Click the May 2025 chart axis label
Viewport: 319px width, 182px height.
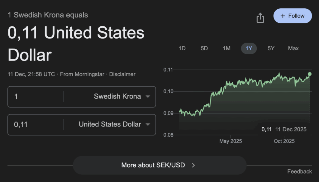[231, 141]
